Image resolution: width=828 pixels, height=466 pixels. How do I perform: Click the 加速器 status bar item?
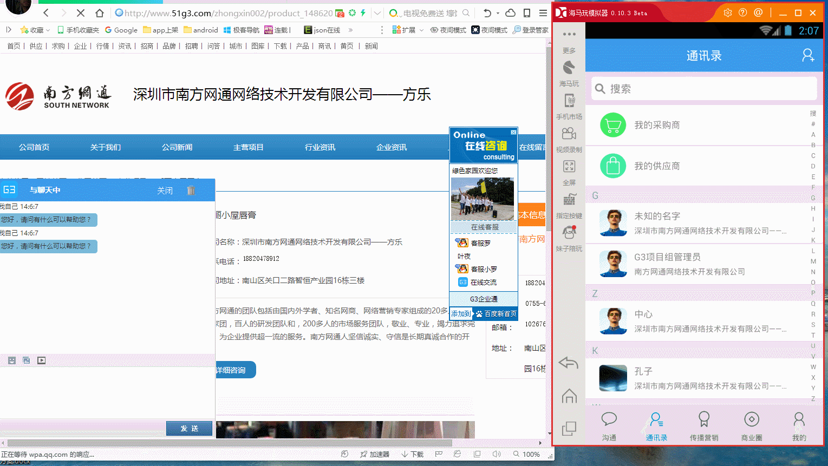click(375, 454)
